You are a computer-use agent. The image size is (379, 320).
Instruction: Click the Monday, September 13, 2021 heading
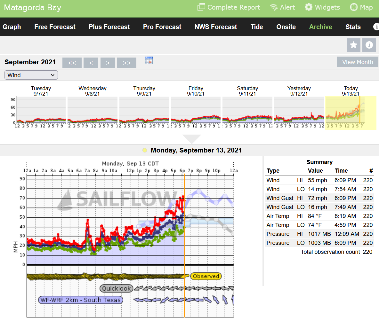[196, 150]
